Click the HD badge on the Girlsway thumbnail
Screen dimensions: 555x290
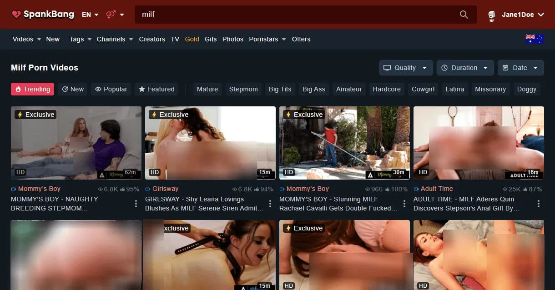pos(155,172)
